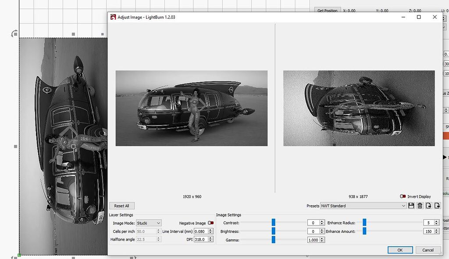
Task: Click the 'Layer Settings' group label
Action: [x=121, y=215]
